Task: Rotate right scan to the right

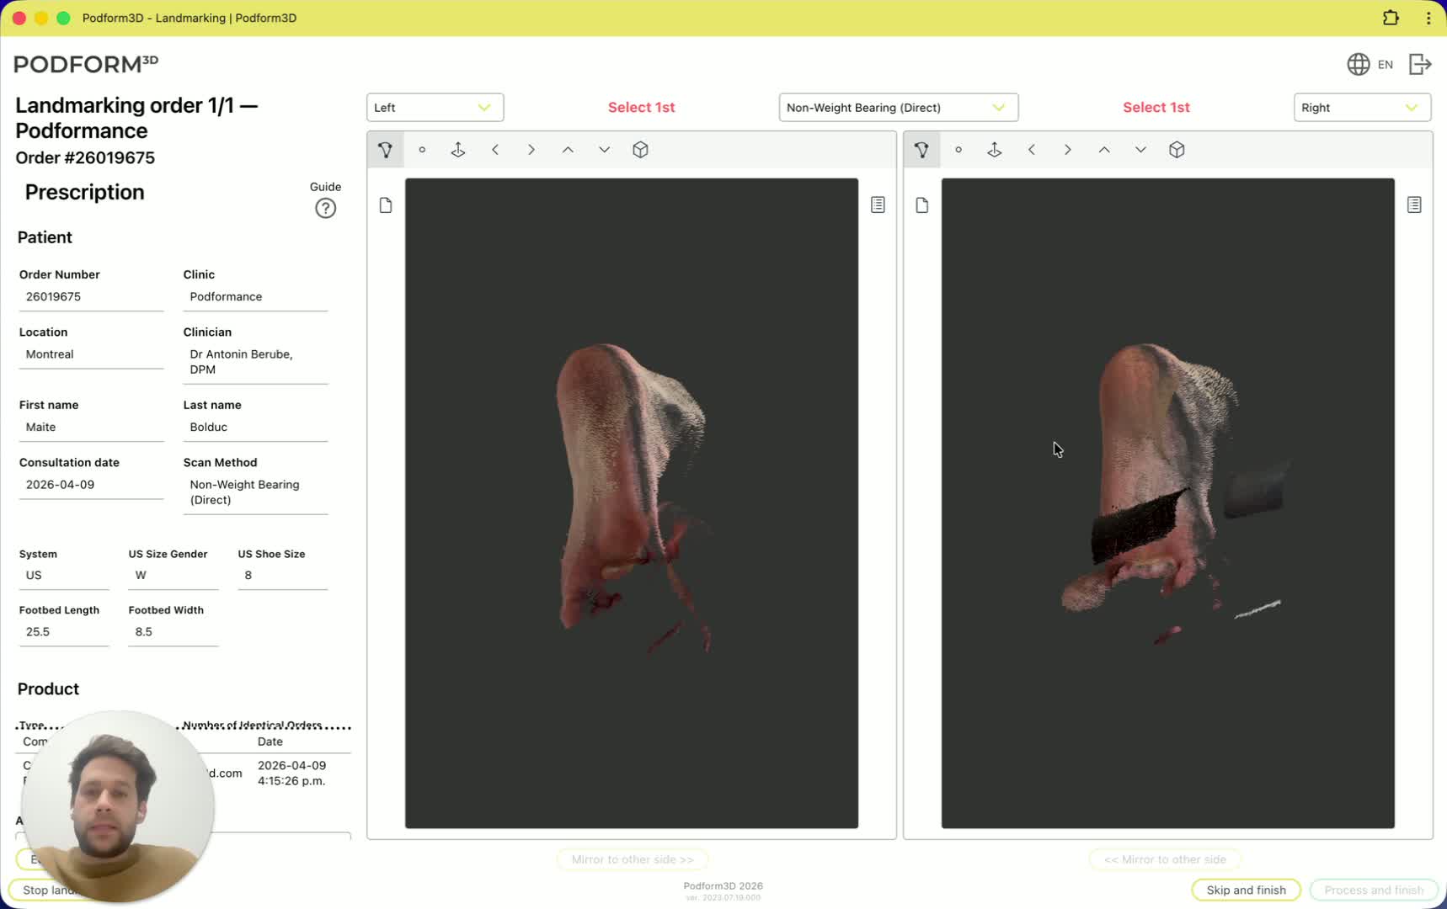Action: pos(1068,150)
